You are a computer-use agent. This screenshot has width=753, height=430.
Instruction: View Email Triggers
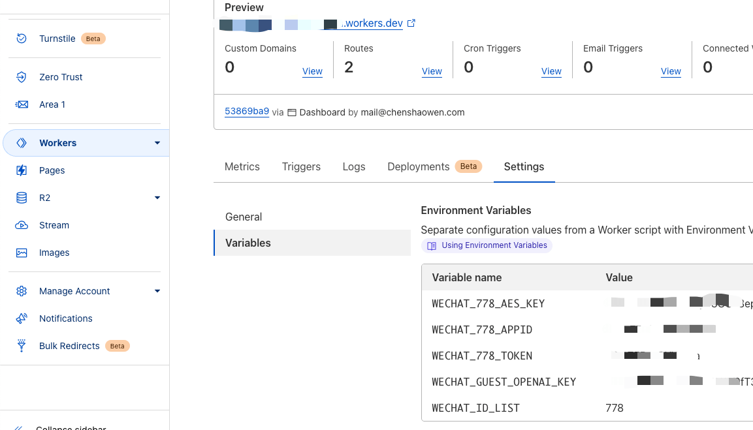click(x=671, y=71)
